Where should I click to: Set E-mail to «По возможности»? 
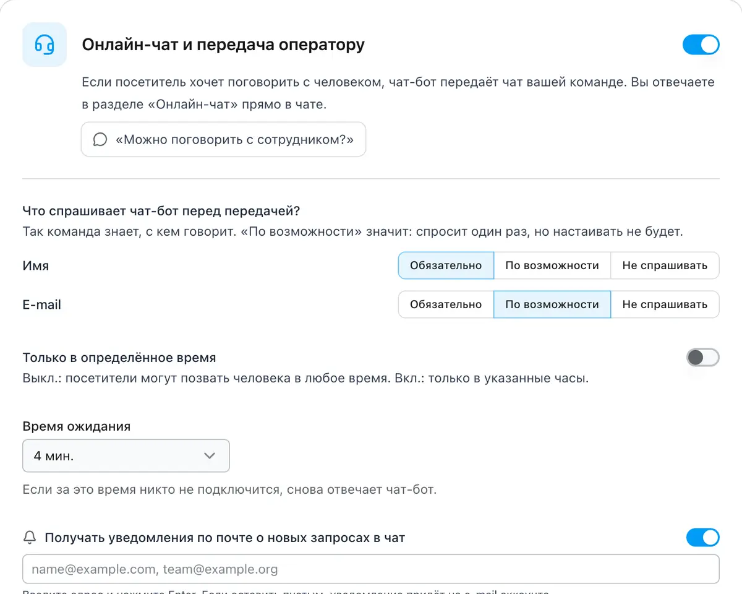pos(552,304)
